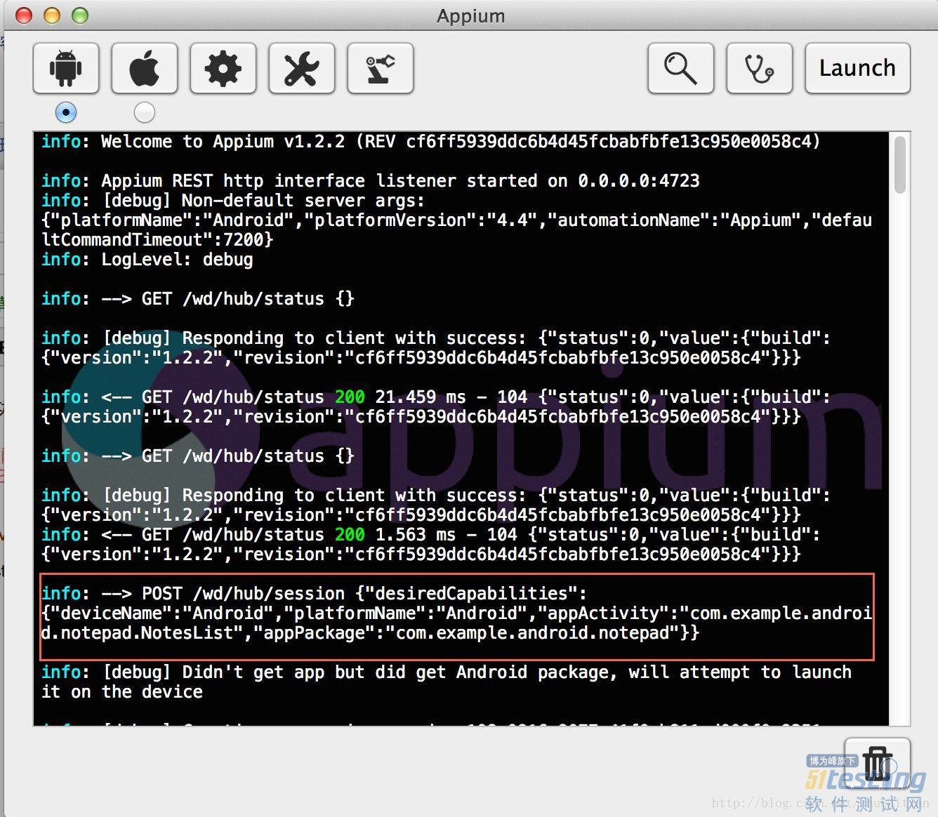Image resolution: width=938 pixels, height=817 pixels.
Task: Click the '1.563 ms' status response line
Action: [x=430, y=545]
